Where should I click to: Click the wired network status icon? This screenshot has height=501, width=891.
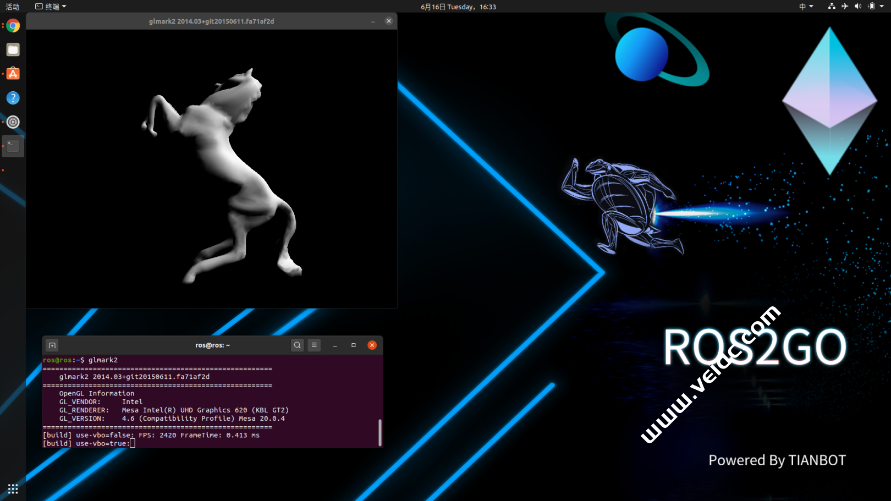tap(831, 7)
